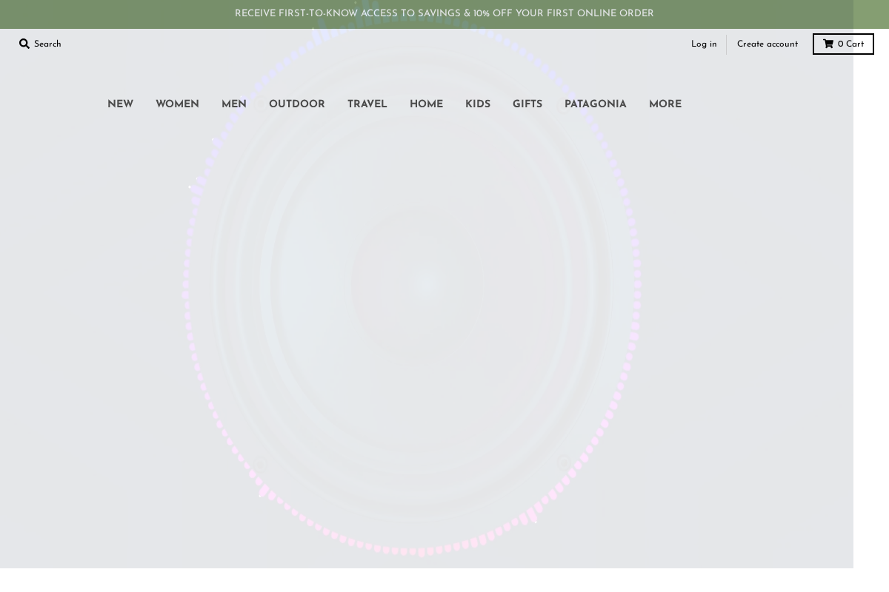
Task: Click the Log in link
Action: point(703,44)
